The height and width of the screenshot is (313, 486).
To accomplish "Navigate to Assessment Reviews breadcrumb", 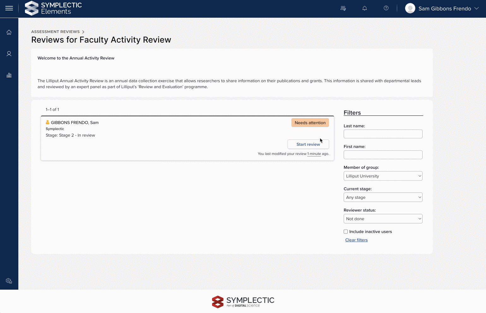I will [x=56, y=32].
